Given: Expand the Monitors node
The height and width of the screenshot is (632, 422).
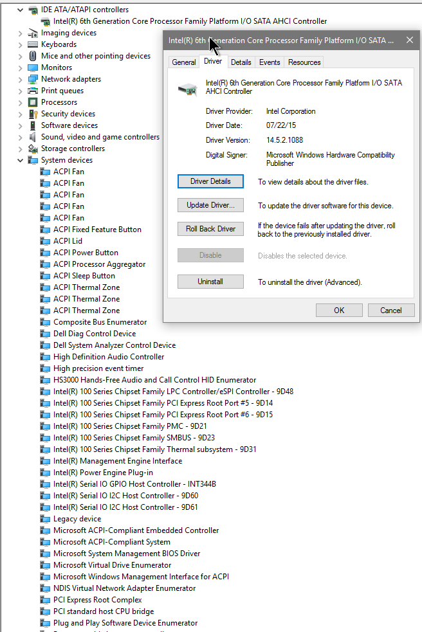Looking at the screenshot, I should [20, 68].
